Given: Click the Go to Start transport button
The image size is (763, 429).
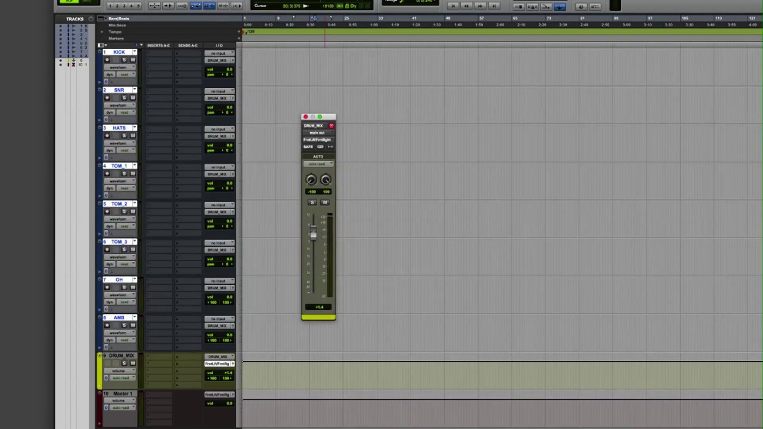Looking at the screenshot, I should (x=453, y=6).
